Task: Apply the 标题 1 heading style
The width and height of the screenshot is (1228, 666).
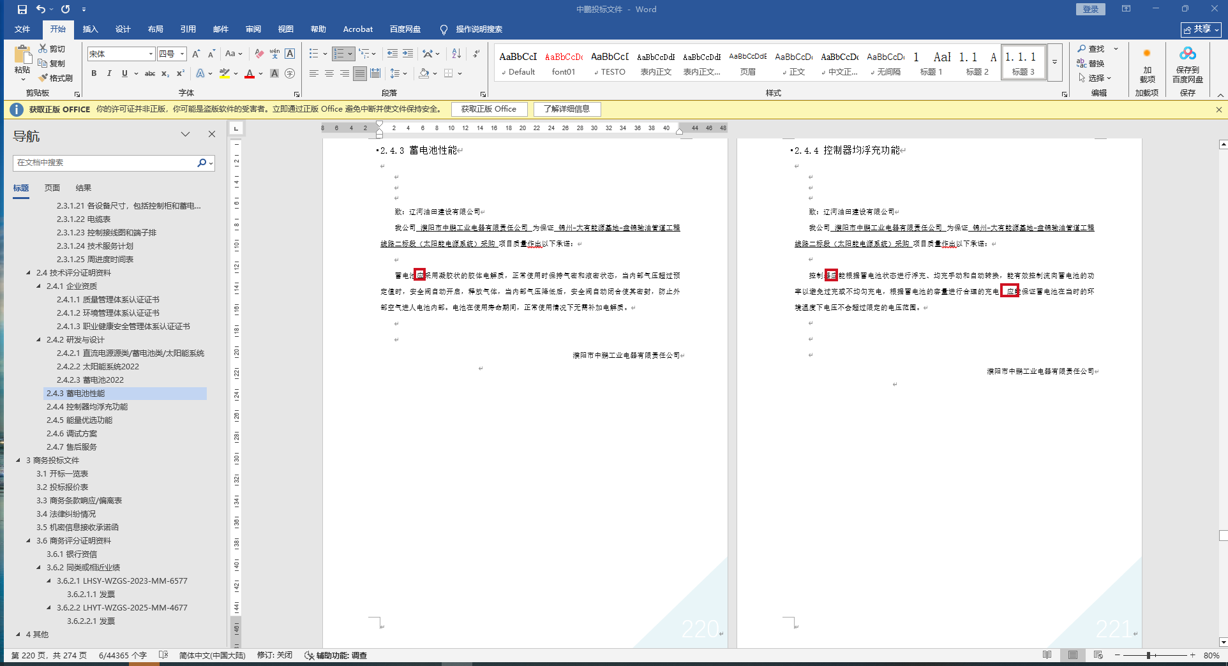Action: point(931,63)
